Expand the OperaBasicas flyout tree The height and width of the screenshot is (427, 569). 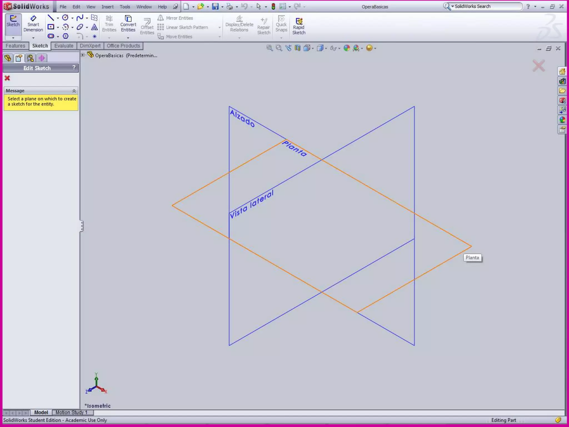[x=83, y=55]
